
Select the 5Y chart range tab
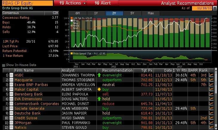132,13
